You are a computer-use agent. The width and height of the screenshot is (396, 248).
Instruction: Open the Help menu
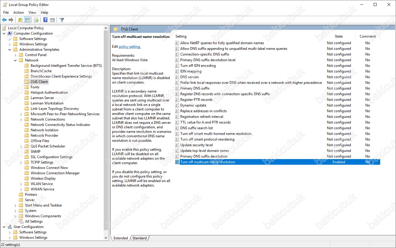point(44,13)
